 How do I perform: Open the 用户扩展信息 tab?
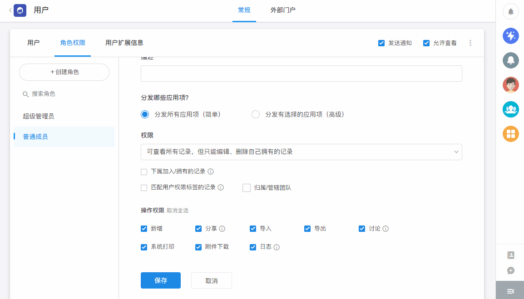pyautogui.click(x=124, y=43)
